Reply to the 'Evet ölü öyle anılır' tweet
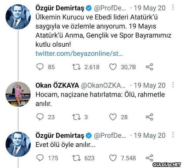This screenshot has width=182, height=168. pyautogui.click(x=40, y=158)
